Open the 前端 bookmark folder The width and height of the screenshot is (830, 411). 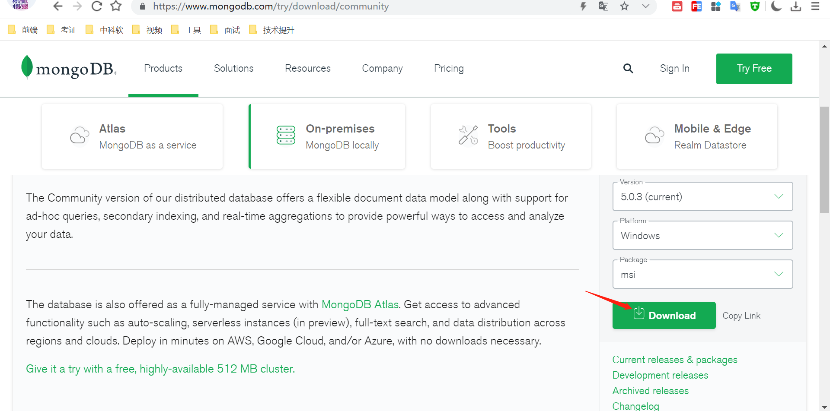click(x=23, y=30)
